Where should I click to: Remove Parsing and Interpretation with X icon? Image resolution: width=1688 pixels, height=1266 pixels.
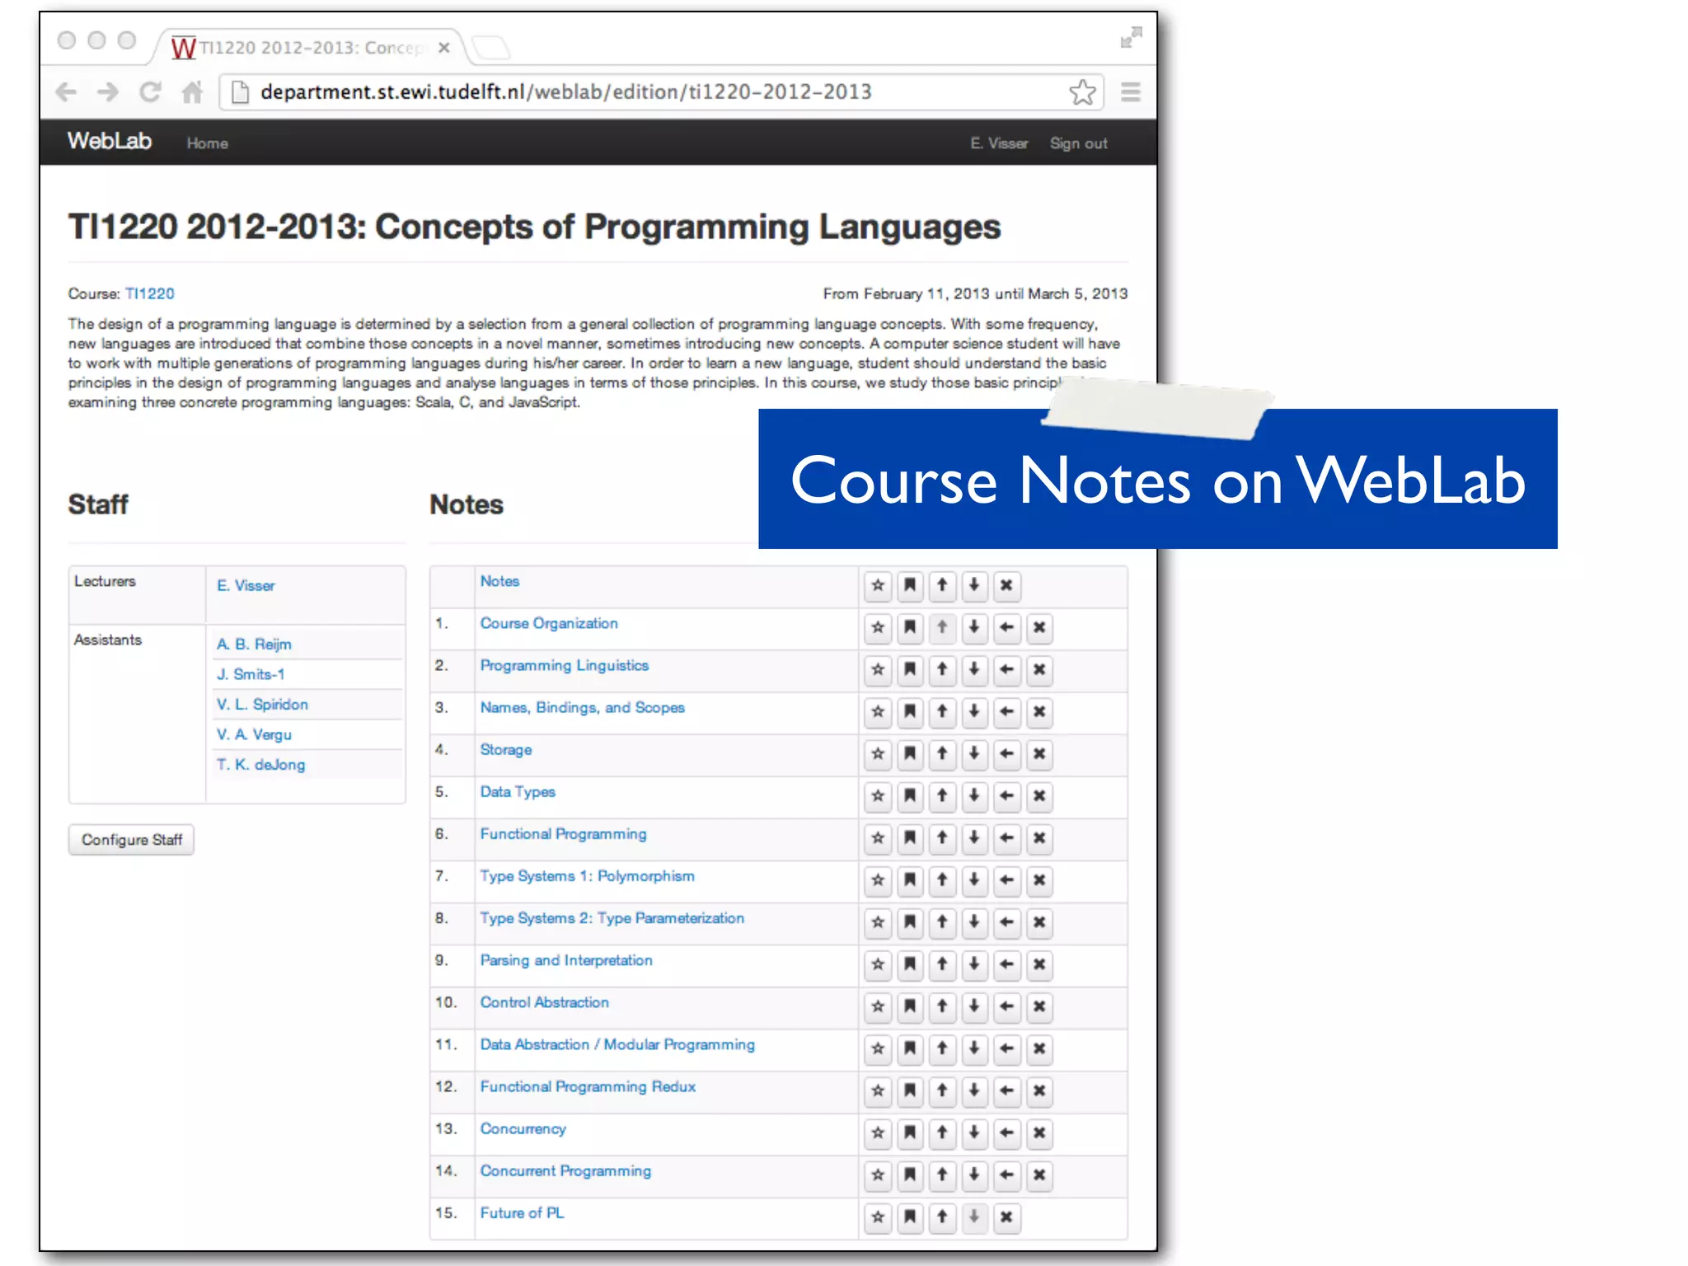click(x=1039, y=964)
